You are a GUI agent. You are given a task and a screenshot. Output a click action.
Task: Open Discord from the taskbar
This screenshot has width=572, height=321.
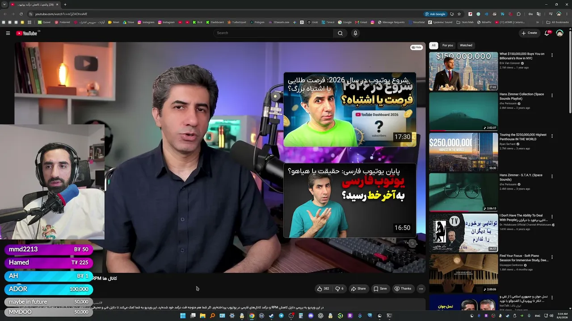311,316
